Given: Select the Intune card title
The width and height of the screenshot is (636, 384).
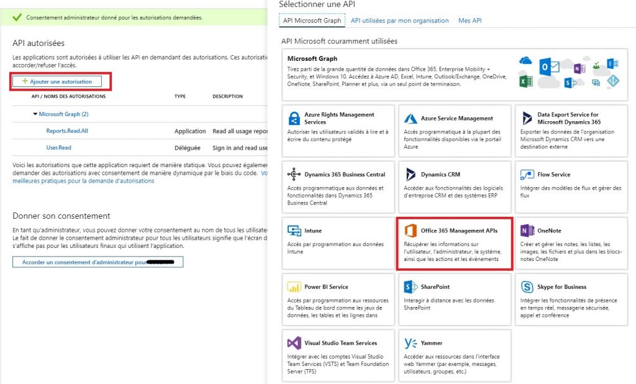Looking at the screenshot, I should tap(313, 231).
